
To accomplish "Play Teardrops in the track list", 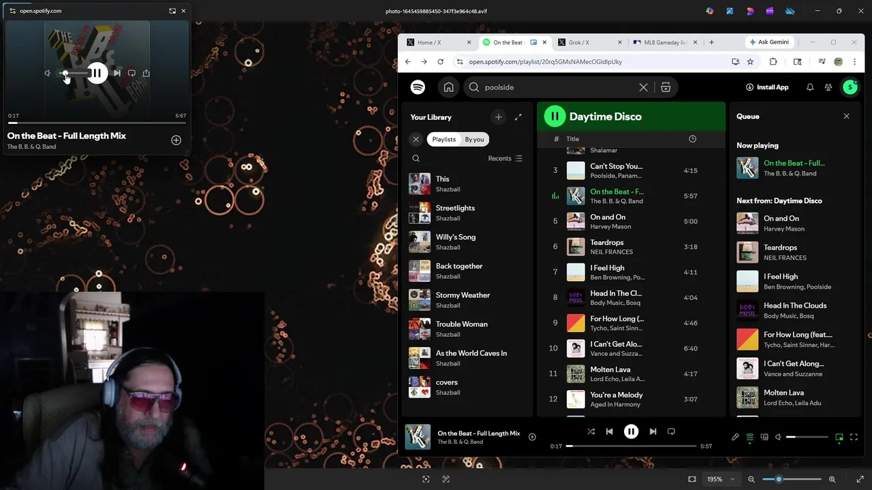I will (631, 246).
